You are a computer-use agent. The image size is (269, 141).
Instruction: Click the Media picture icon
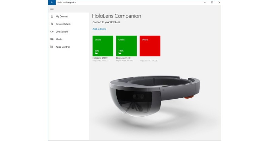point(52,39)
